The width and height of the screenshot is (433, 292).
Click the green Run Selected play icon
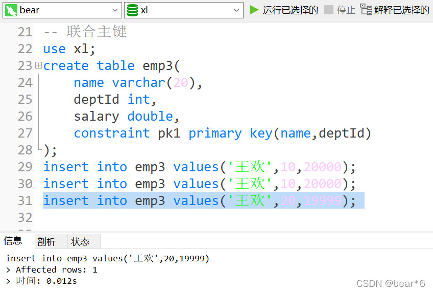pyautogui.click(x=254, y=10)
